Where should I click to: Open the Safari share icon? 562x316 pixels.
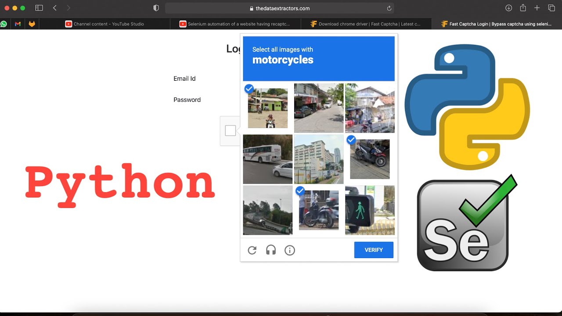pyautogui.click(x=523, y=7)
